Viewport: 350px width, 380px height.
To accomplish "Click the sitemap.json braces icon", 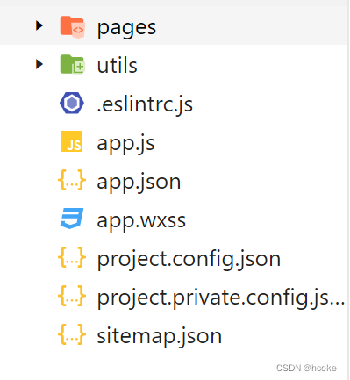I will click(x=72, y=334).
